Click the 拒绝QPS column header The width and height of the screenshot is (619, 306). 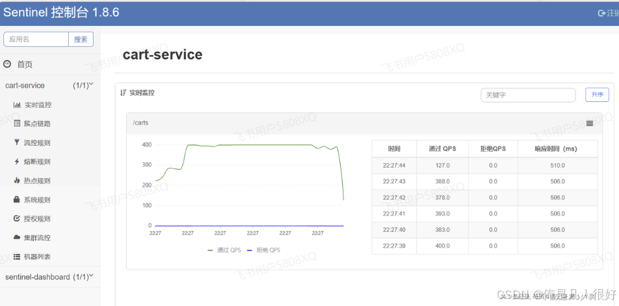coord(493,149)
